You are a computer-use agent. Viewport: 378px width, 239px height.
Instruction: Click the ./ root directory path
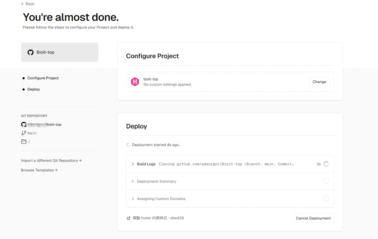click(x=28, y=142)
